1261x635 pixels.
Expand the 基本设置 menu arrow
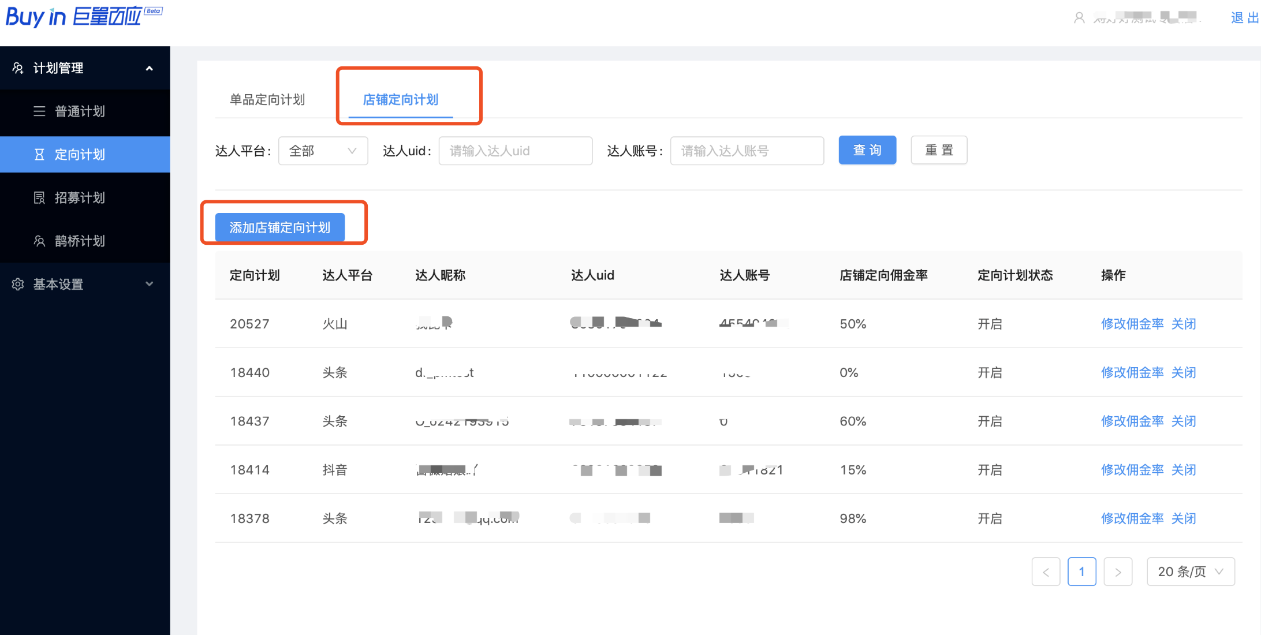coord(150,284)
